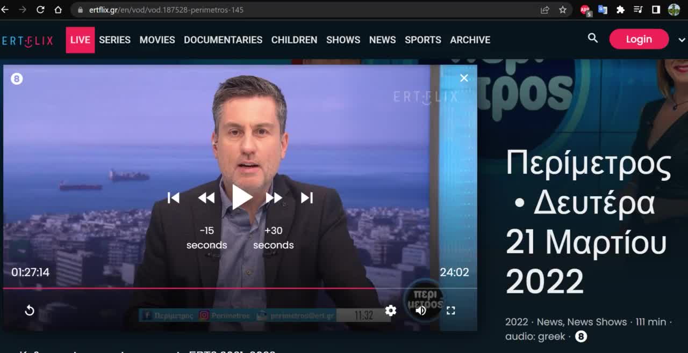This screenshot has height=353, width=688.
Task: Open ERTFLIX site search
Action: (x=593, y=38)
